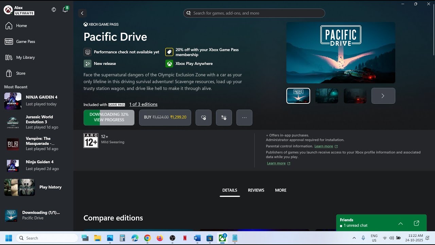
Task: Open the notifications bell with 8 alerts
Action: [x=65, y=10]
